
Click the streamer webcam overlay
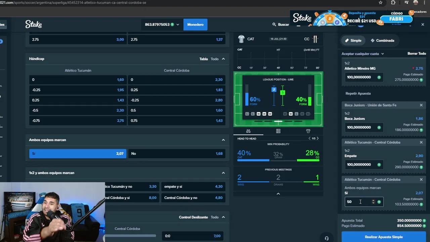[52, 212]
